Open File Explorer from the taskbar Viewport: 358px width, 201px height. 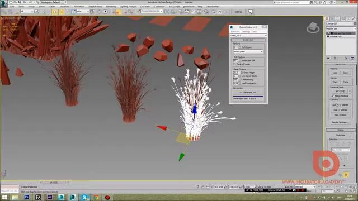[x=15, y=197]
